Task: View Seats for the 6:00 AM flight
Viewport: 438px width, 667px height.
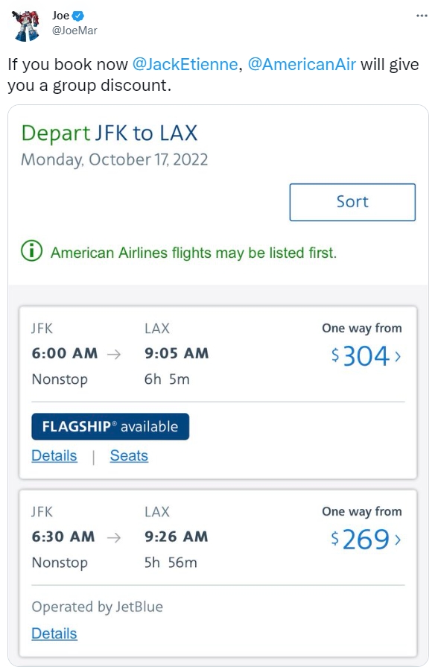Action: pos(129,455)
